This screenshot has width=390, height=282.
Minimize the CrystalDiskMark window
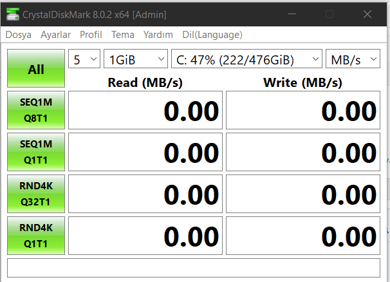point(292,14)
